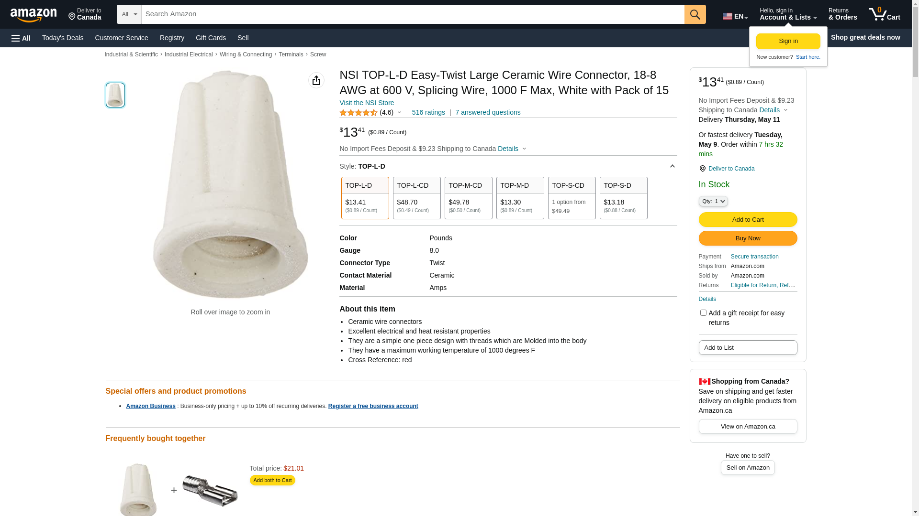This screenshot has width=919, height=516.
Task: Open the cart icon
Action: tap(884, 14)
